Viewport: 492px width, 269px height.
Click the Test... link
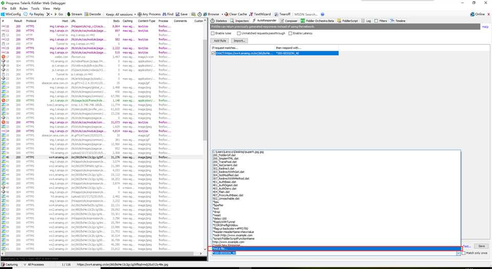[x=466, y=246]
